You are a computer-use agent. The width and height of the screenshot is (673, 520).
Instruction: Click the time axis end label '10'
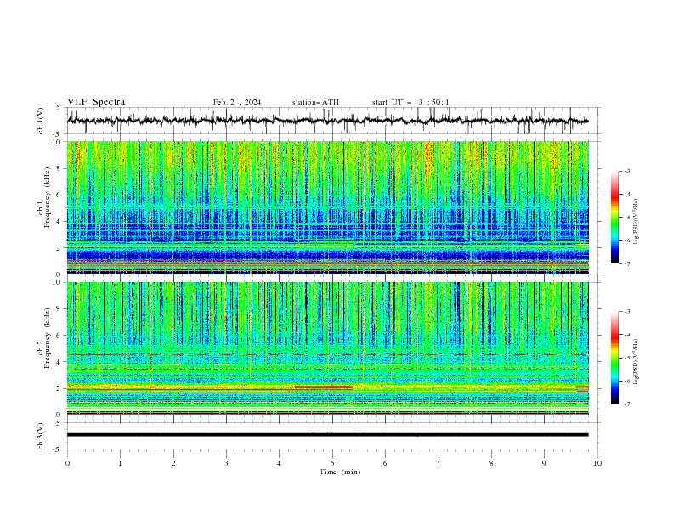(x=597, y=463)
